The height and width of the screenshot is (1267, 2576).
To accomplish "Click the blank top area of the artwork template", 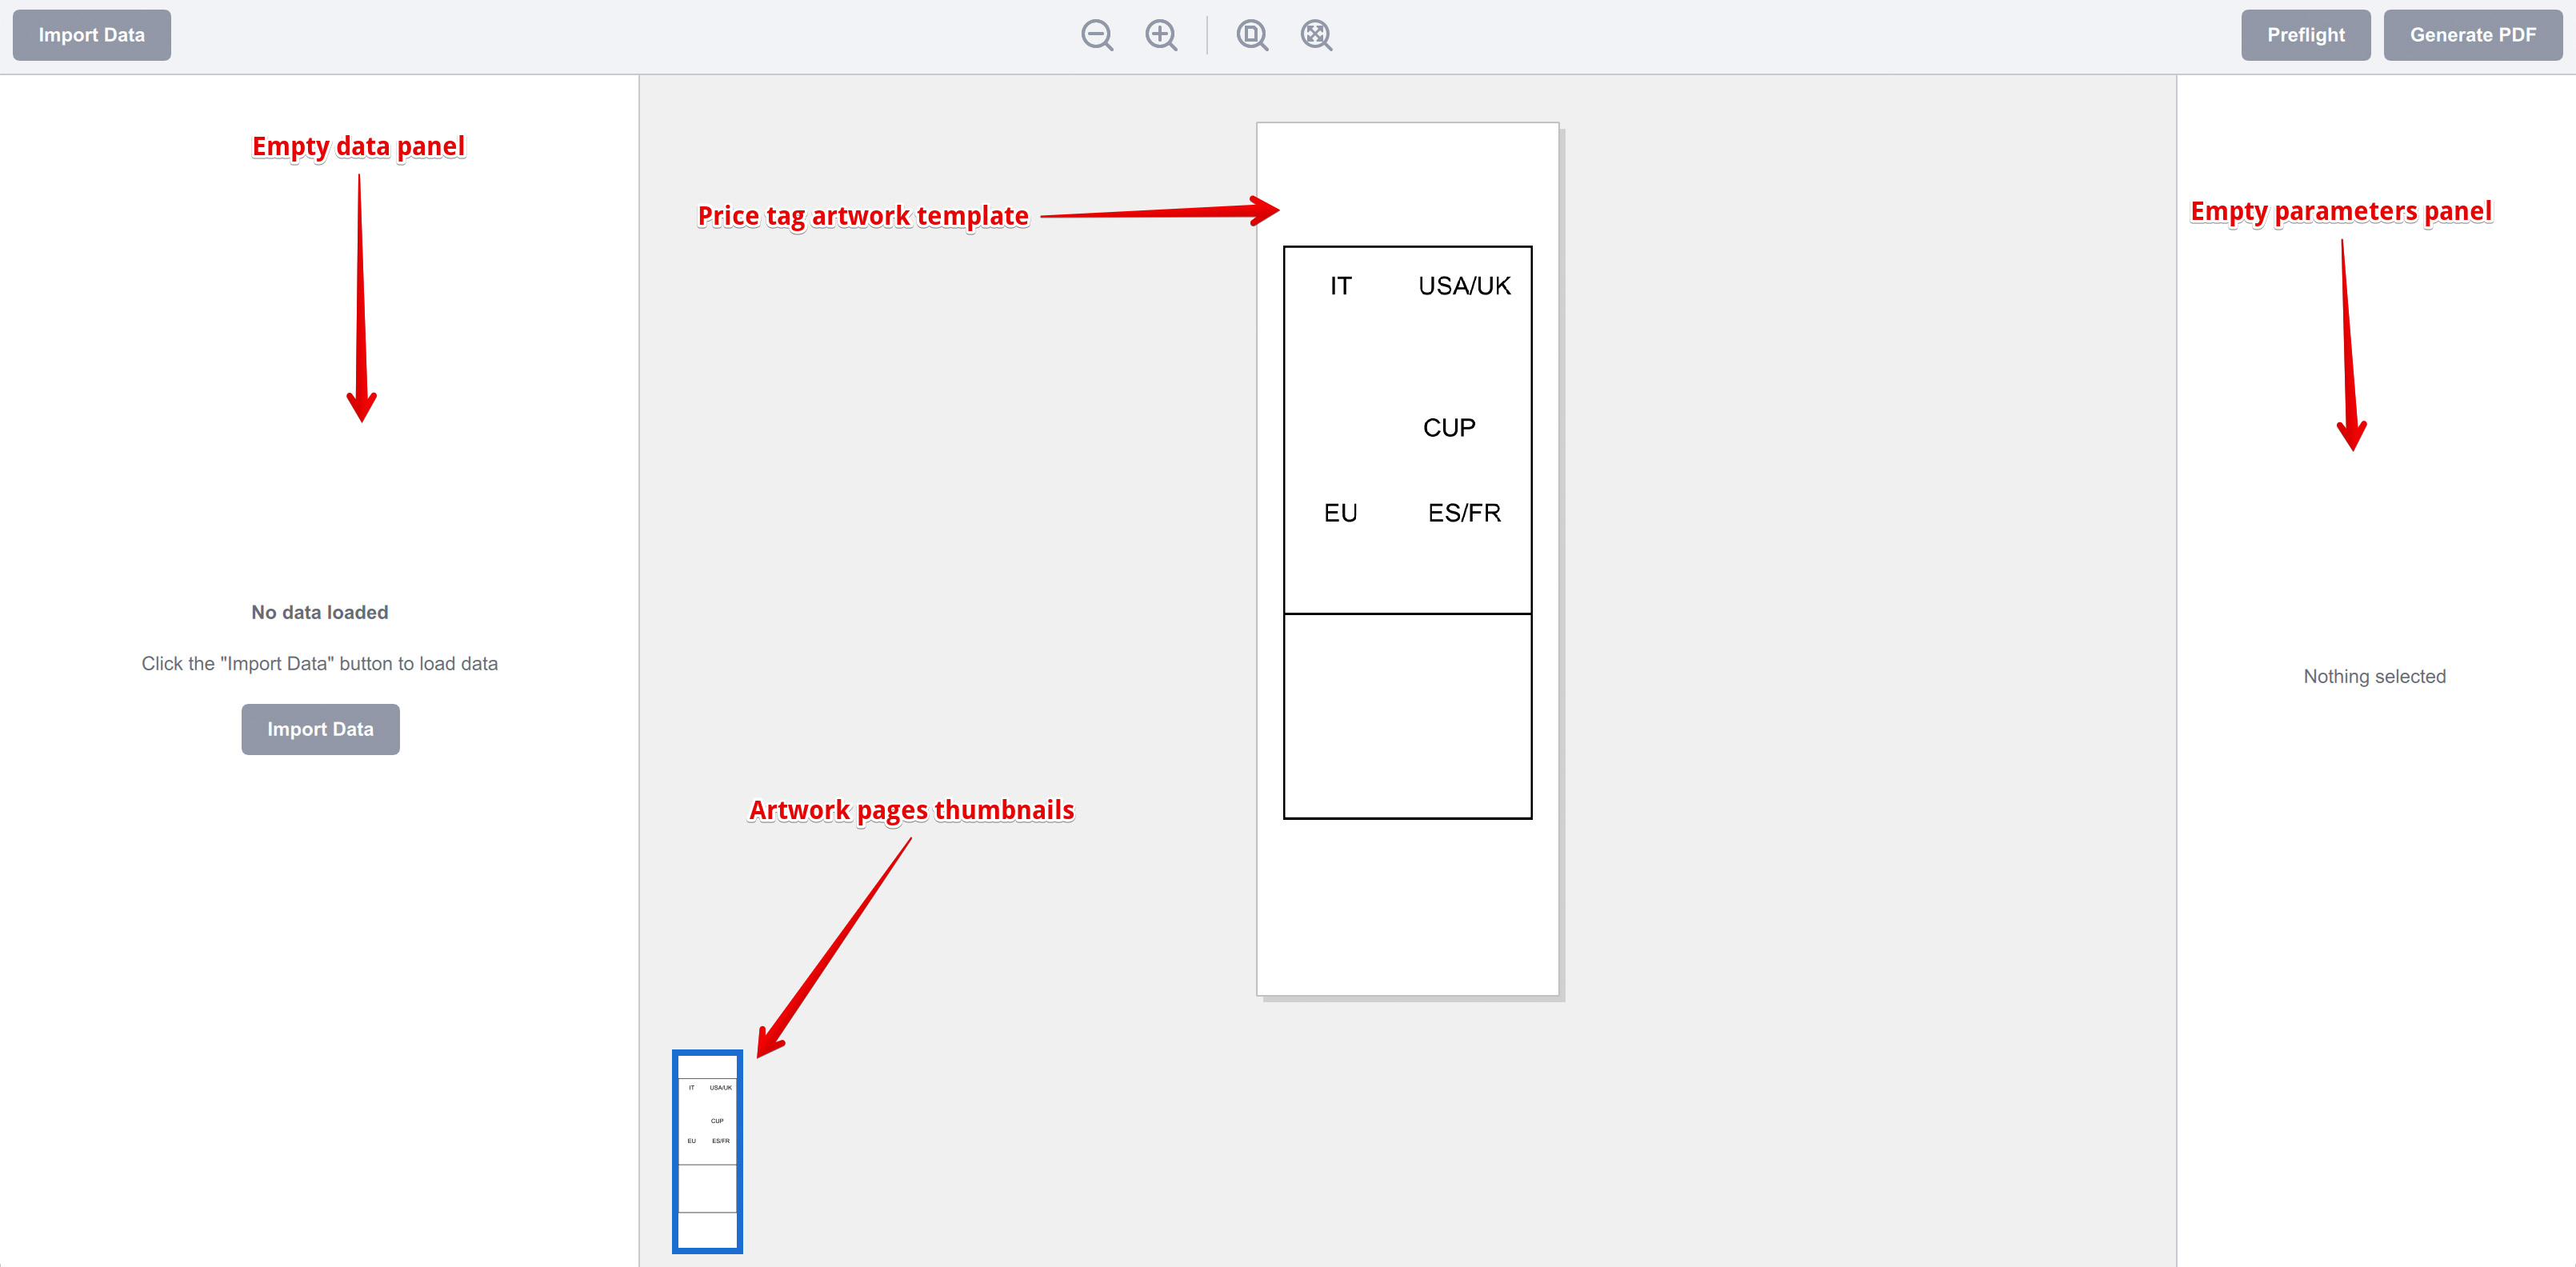I will click(x=1407, y=175).
